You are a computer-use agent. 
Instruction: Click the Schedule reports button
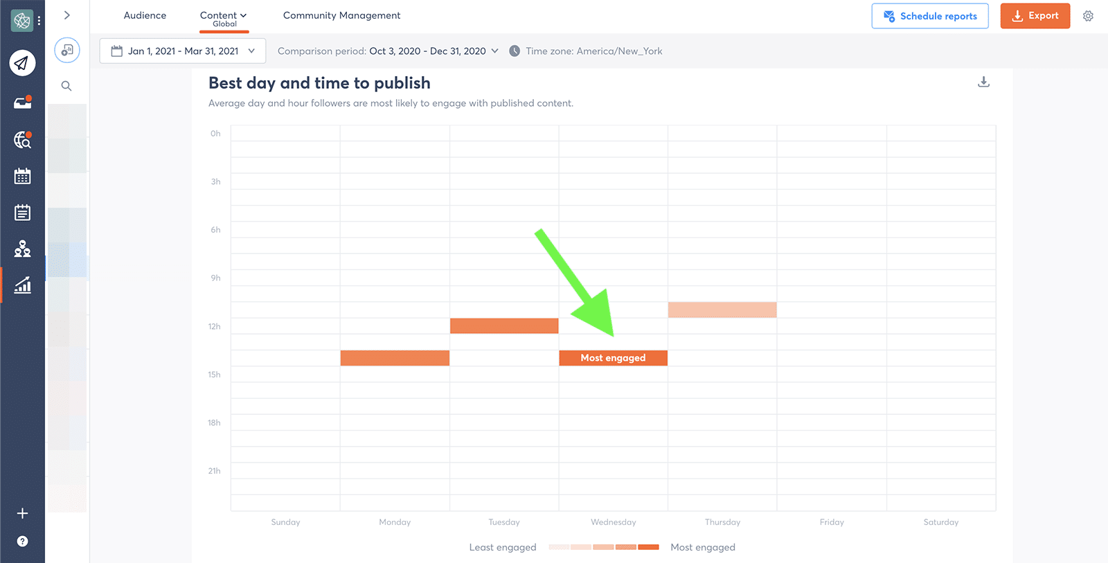930,16
